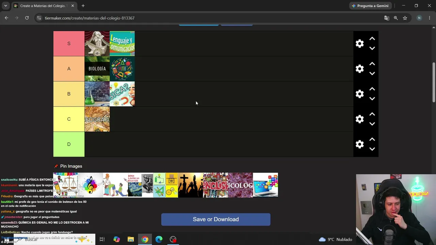Open Microsoft Edge from the taskbar
The width and height of the screenshot is (436, 245).
click(159, 239)
